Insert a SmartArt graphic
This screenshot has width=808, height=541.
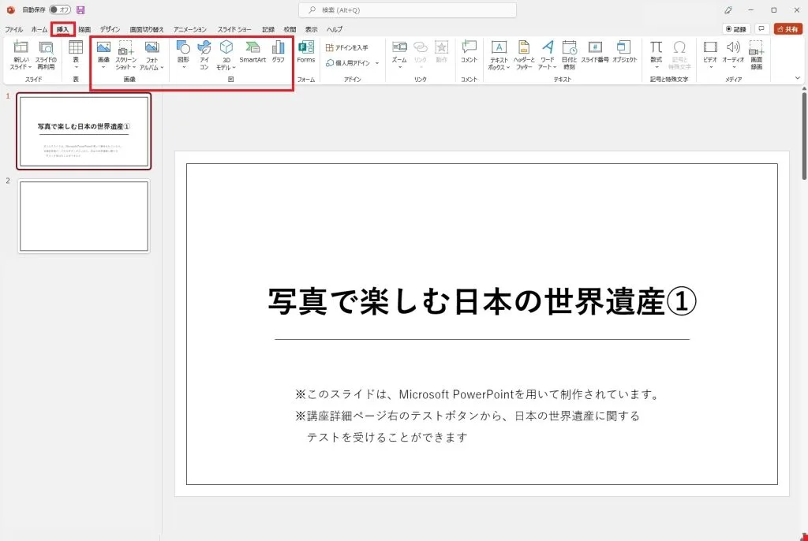[x=252, y=52]
